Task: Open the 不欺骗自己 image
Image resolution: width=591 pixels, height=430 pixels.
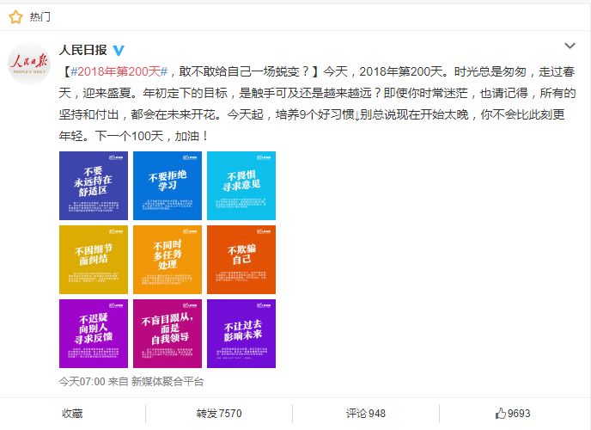Action: [x=241, y=260]
